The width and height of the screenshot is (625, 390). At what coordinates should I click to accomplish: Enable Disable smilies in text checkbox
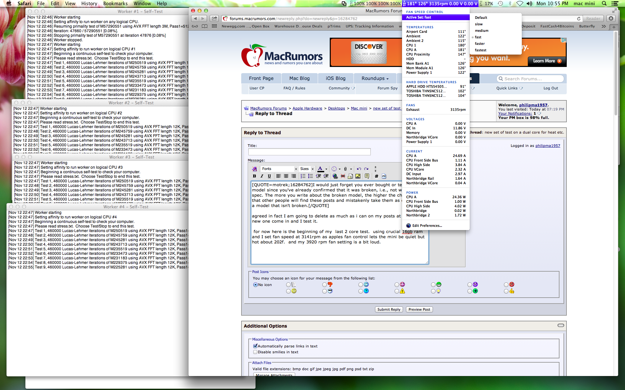[x=255, y=352]
